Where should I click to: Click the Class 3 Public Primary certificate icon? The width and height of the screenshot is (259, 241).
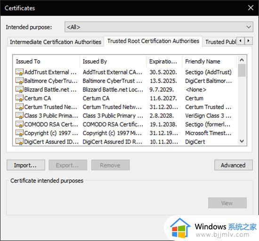tap(19, 116)
